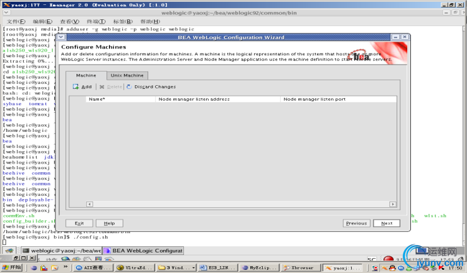
Task: Switch to weblogic@yaoxj terminal panel task
Action: coord(62,251)
